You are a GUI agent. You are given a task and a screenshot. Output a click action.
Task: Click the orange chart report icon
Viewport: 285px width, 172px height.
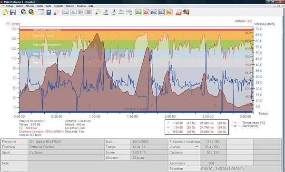coord(169,12)
